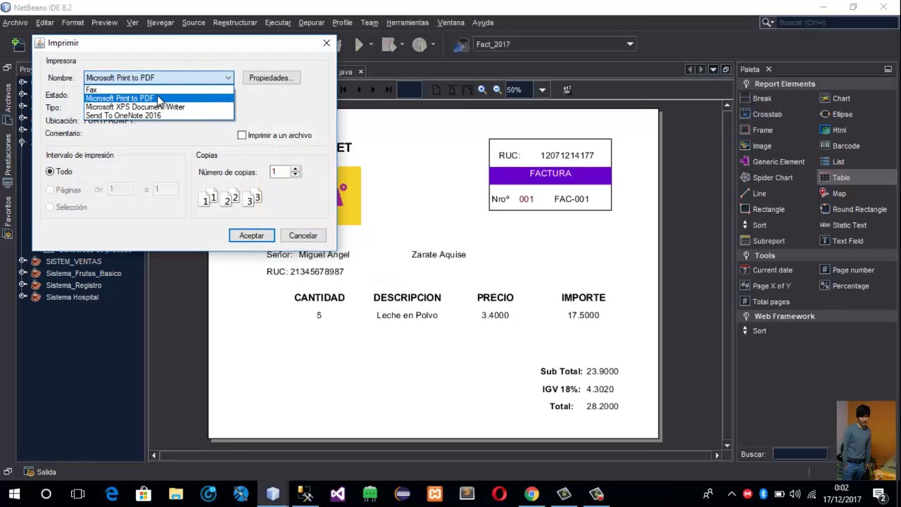The width and height of the screenshot is (901, 507).
Task: Choose Microsoft XPS Document Writer printer
Action: (x=158, y=107)
